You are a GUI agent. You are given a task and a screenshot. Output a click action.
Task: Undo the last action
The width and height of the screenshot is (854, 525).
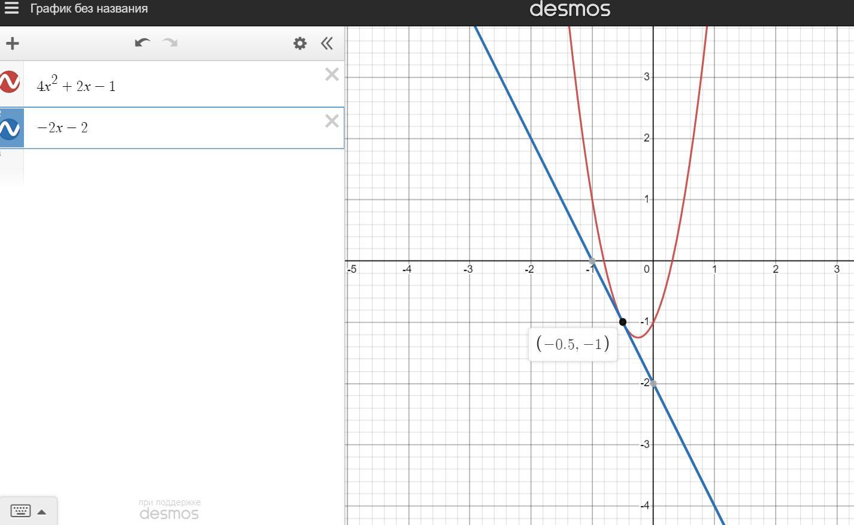click(x=142, y=43)
